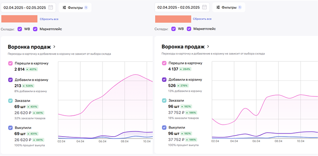Toggle Выкупили series in left panel
The width and height of the screenshot is (318, 156).
(x=10, y=128)
